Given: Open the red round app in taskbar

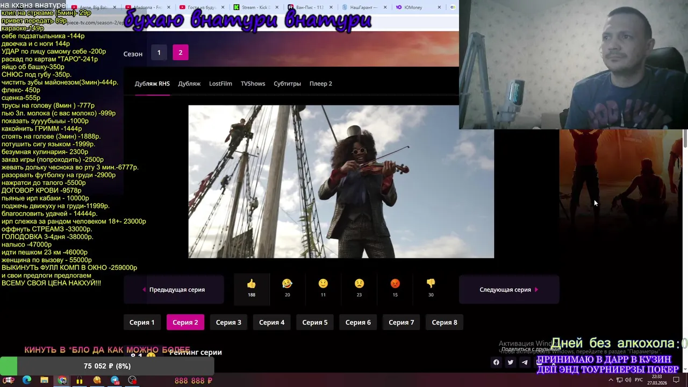Looking at the screenshot, I should (132, 381).
